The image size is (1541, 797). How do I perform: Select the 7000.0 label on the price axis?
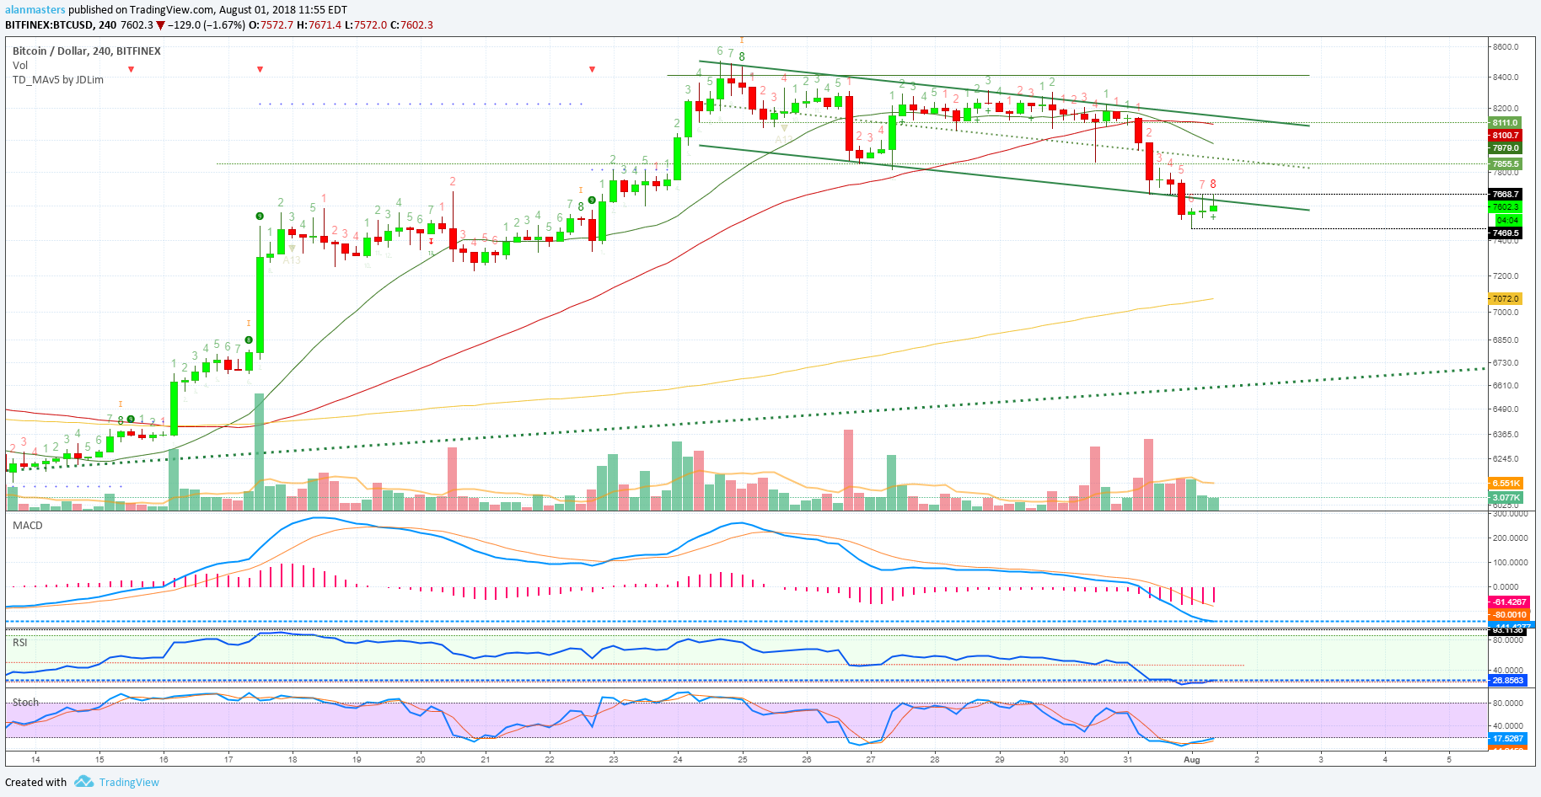click(1505, 312)
